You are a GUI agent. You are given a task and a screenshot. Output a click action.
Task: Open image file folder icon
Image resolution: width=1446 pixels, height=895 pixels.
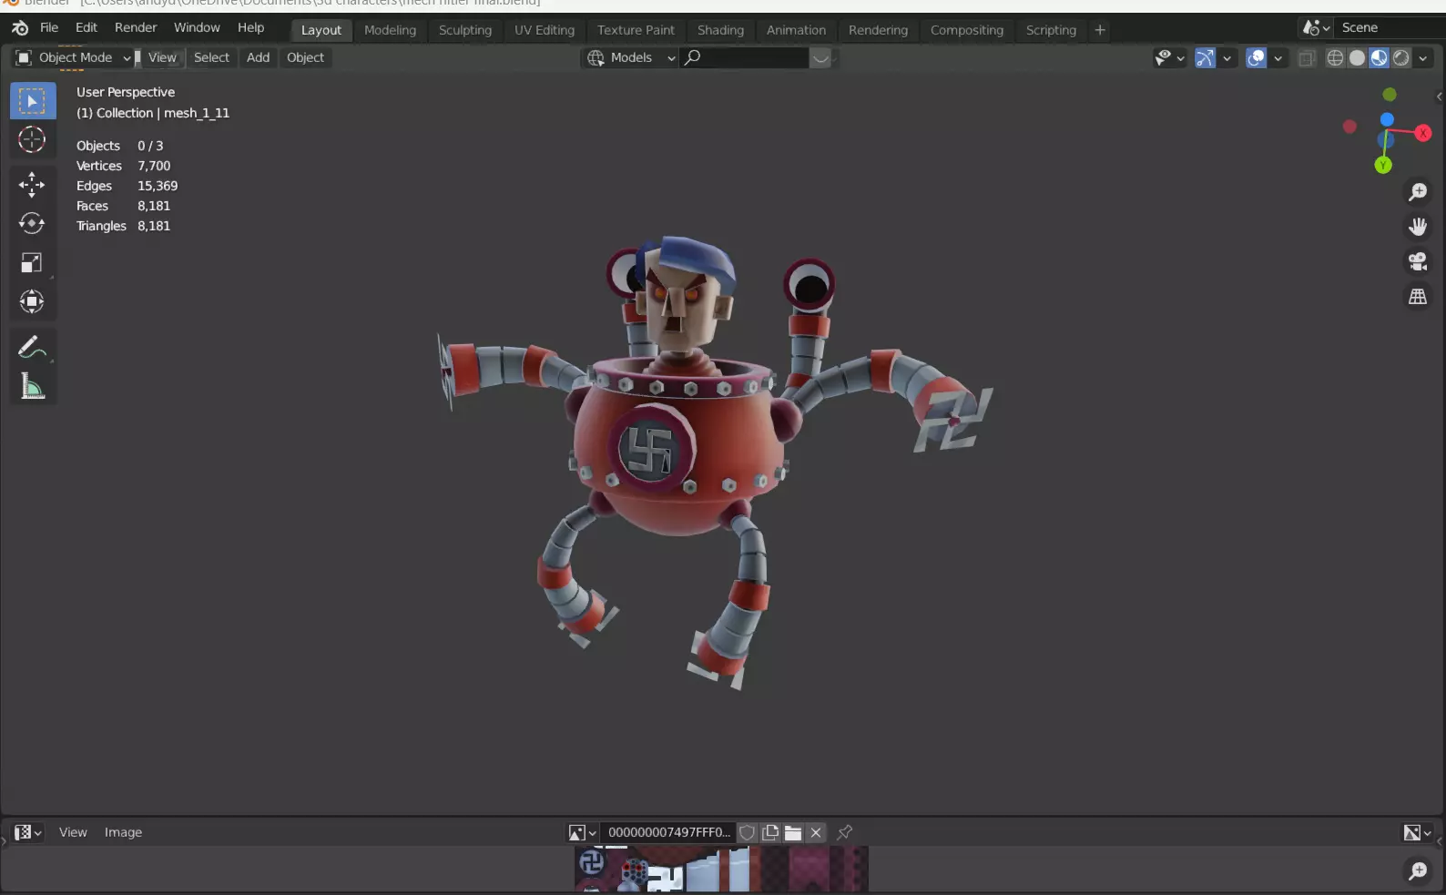[793, 832]
